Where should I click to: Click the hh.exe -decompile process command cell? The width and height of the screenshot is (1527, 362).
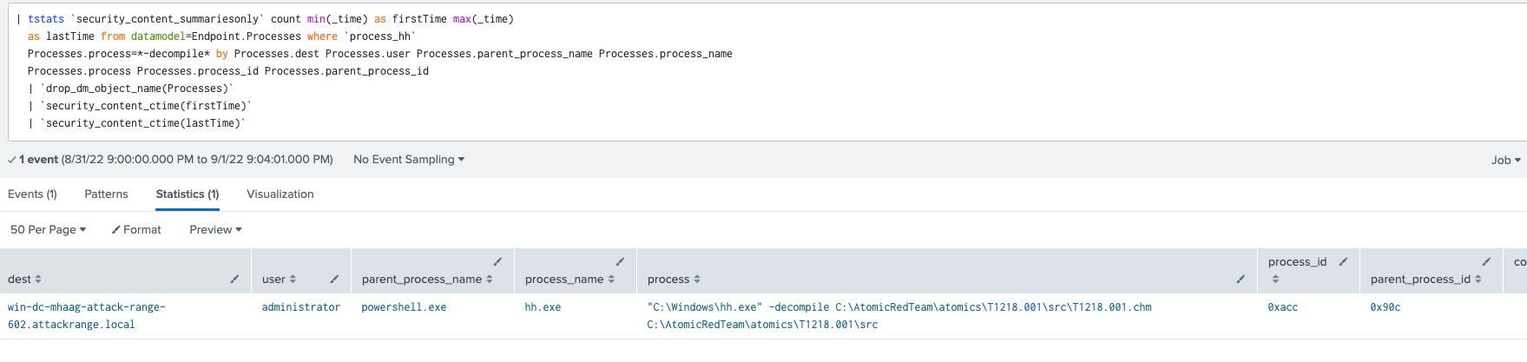899,316
